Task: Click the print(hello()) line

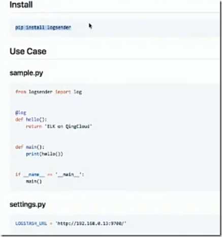Action: 44,154
